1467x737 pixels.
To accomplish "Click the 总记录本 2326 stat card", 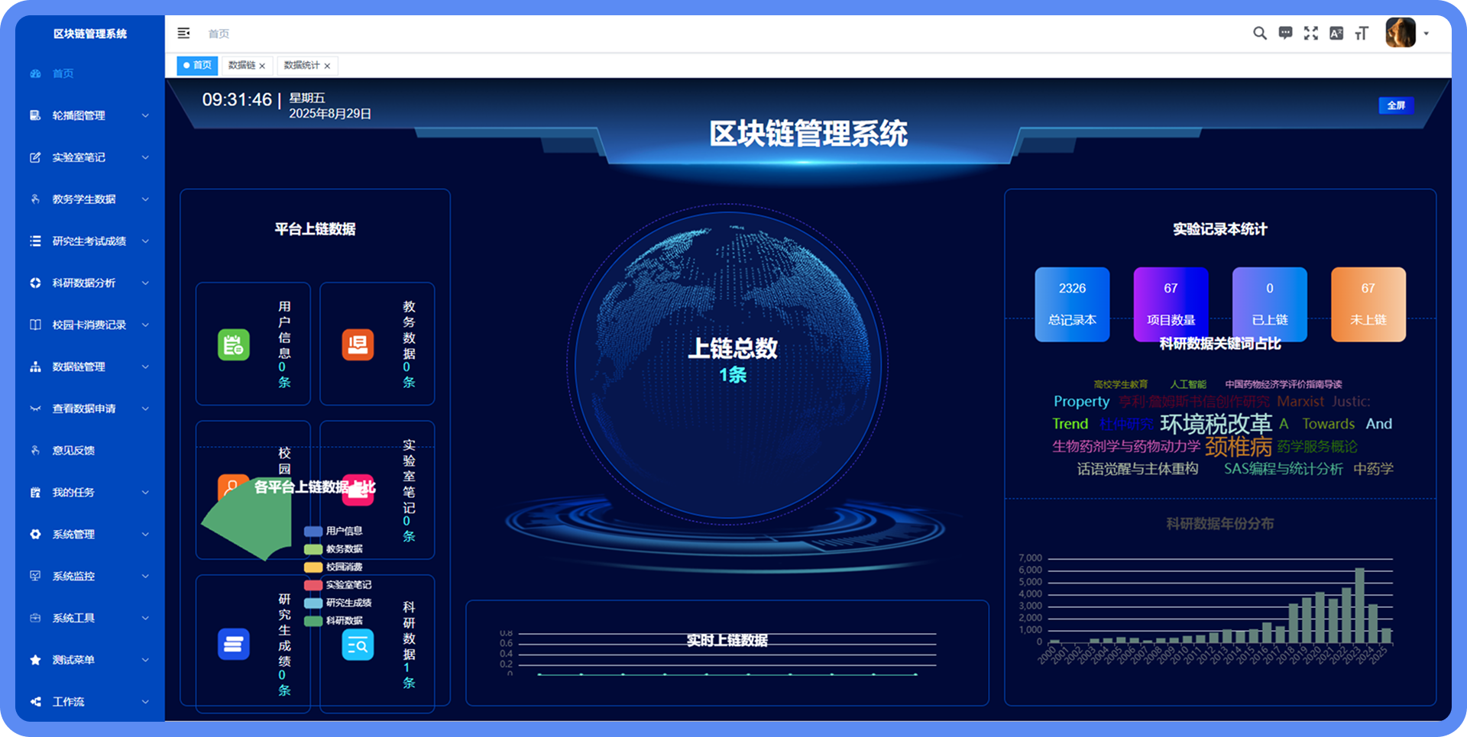I will [1072, 304].
